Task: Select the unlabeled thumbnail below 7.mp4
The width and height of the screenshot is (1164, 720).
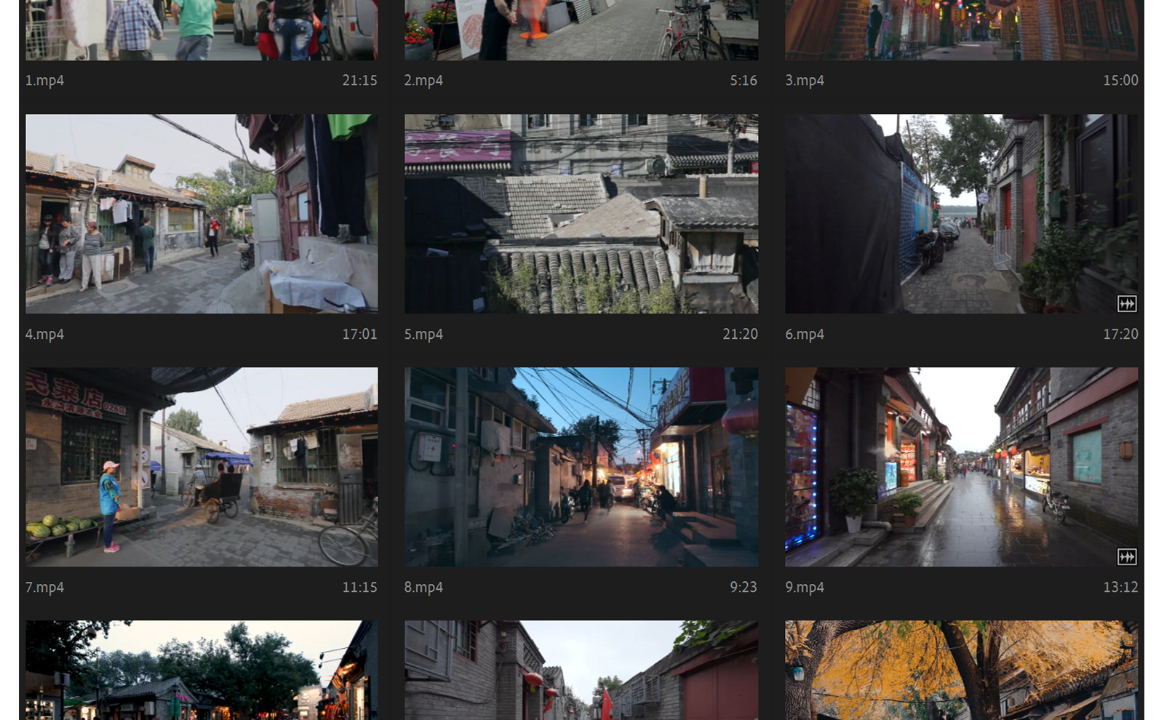Action: [202, 670]
